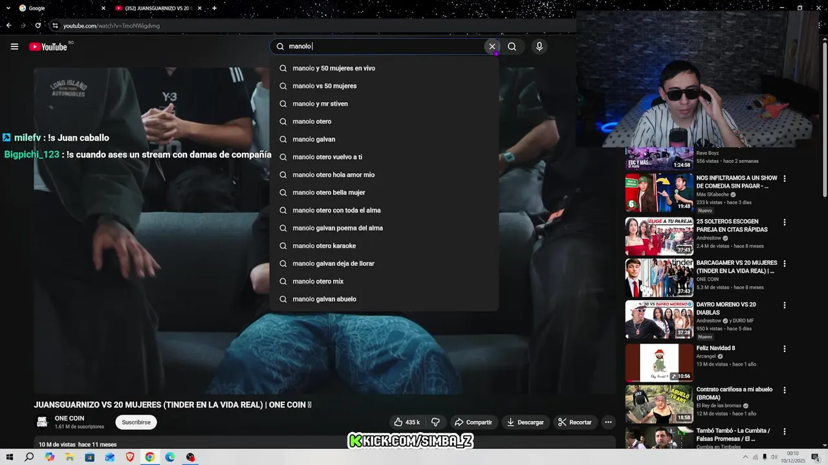The height and width of the screenshot is (465, 828).
Task: Choose suggestion manolo y 50 mujeres en vivo
Action: [x=384, y=68]
